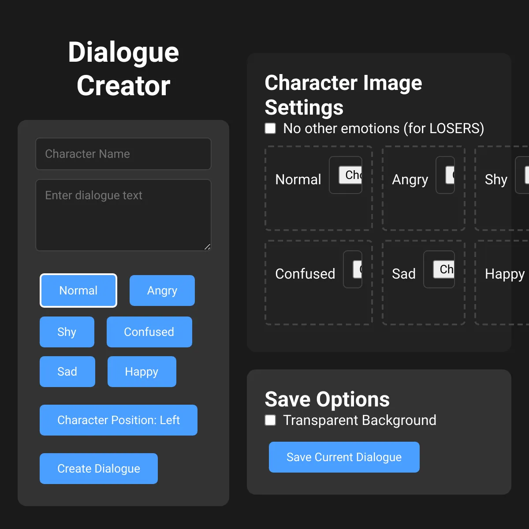529x529 pixels.
Task: Choose file for Normal character image
Action: 350,175
